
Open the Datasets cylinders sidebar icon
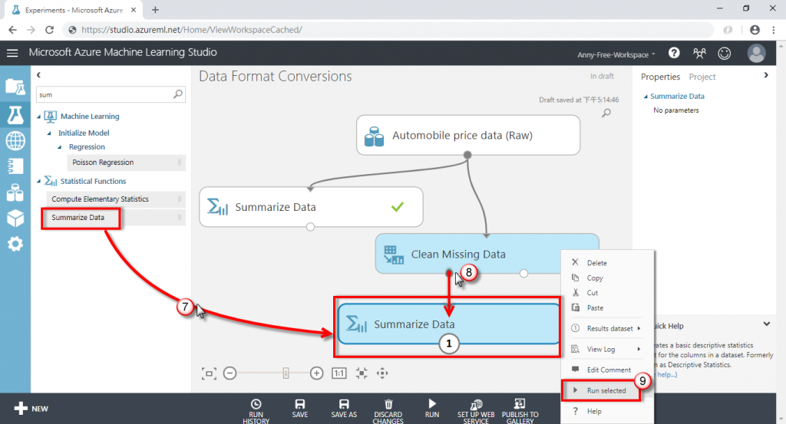point(15,192)
